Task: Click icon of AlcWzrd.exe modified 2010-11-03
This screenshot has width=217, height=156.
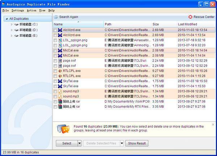Action: pos(60,30)
